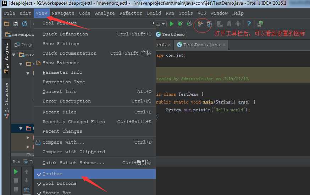310x195 pixels.
Task: Click the Save All toolbar icon
Action: [15, 24]
